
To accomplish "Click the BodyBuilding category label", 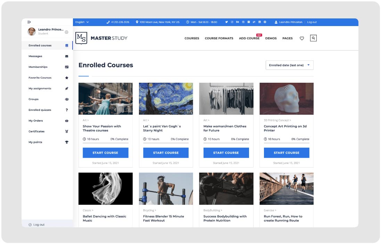I will tap(213, 210).
